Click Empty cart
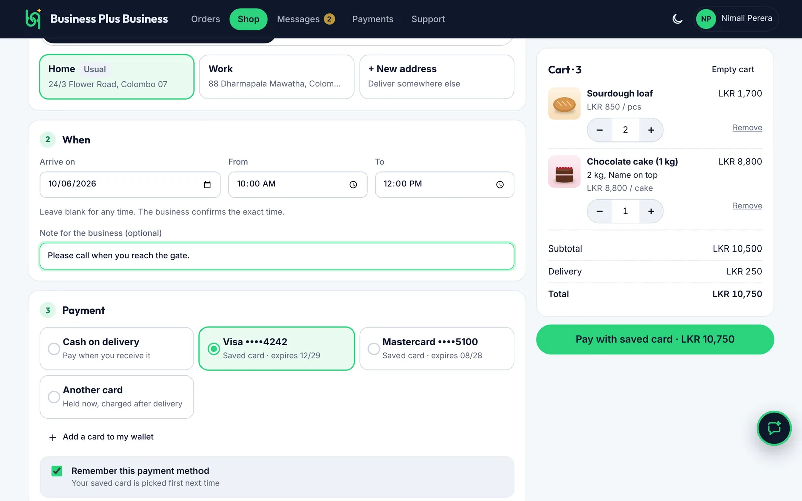Screen dimensions: 802x501 (733, 69)
